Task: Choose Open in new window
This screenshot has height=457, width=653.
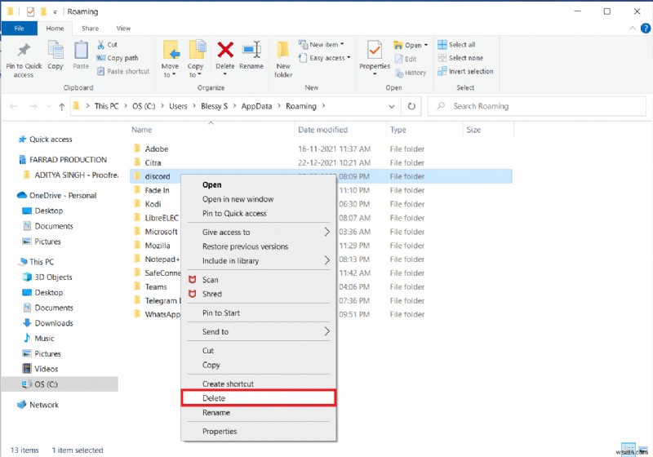Action: (258, 199)
